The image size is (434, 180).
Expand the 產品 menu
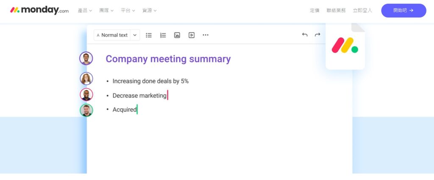pyautogui.click(x=85, y=11)
